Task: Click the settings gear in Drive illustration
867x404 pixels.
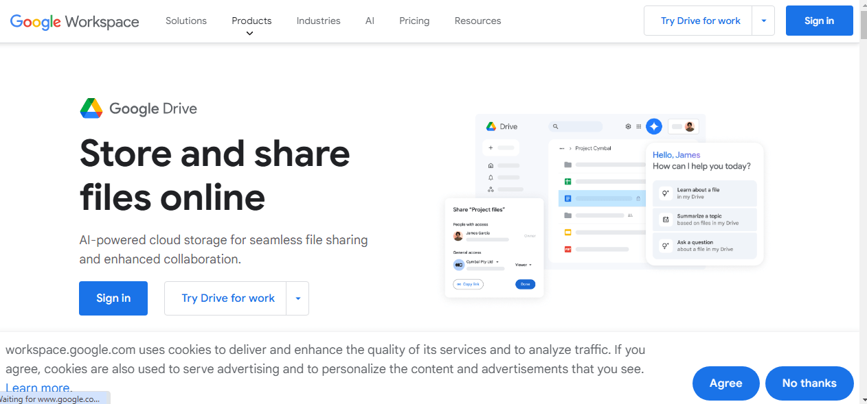Action: 628,126
